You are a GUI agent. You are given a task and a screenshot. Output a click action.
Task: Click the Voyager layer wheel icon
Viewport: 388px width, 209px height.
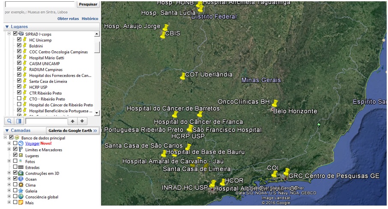[21, 143]
